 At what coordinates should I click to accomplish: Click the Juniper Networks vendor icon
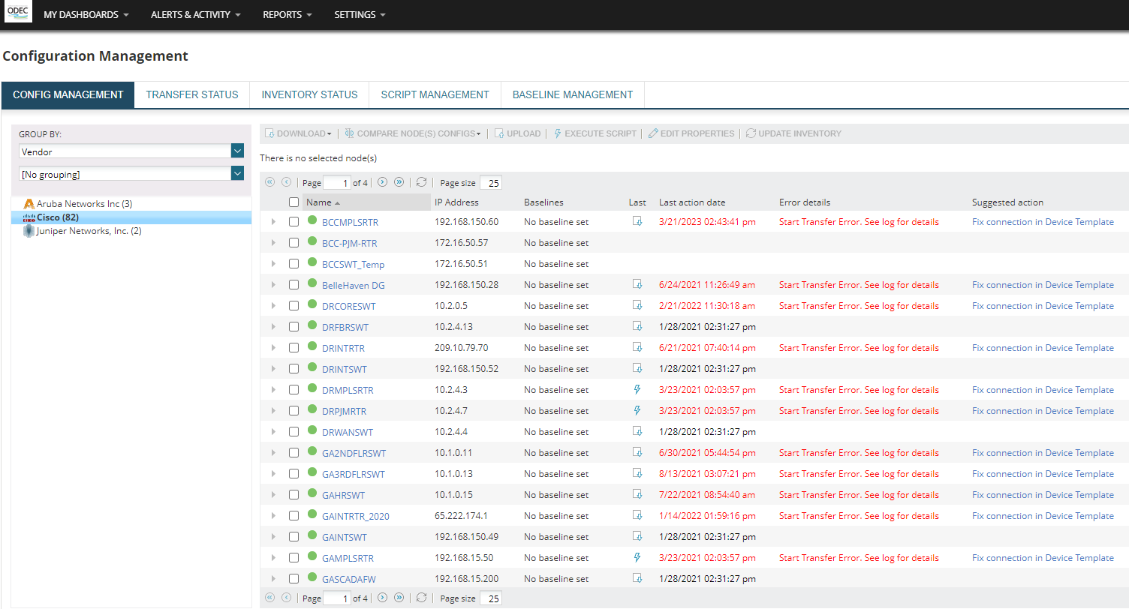[29, 231]
